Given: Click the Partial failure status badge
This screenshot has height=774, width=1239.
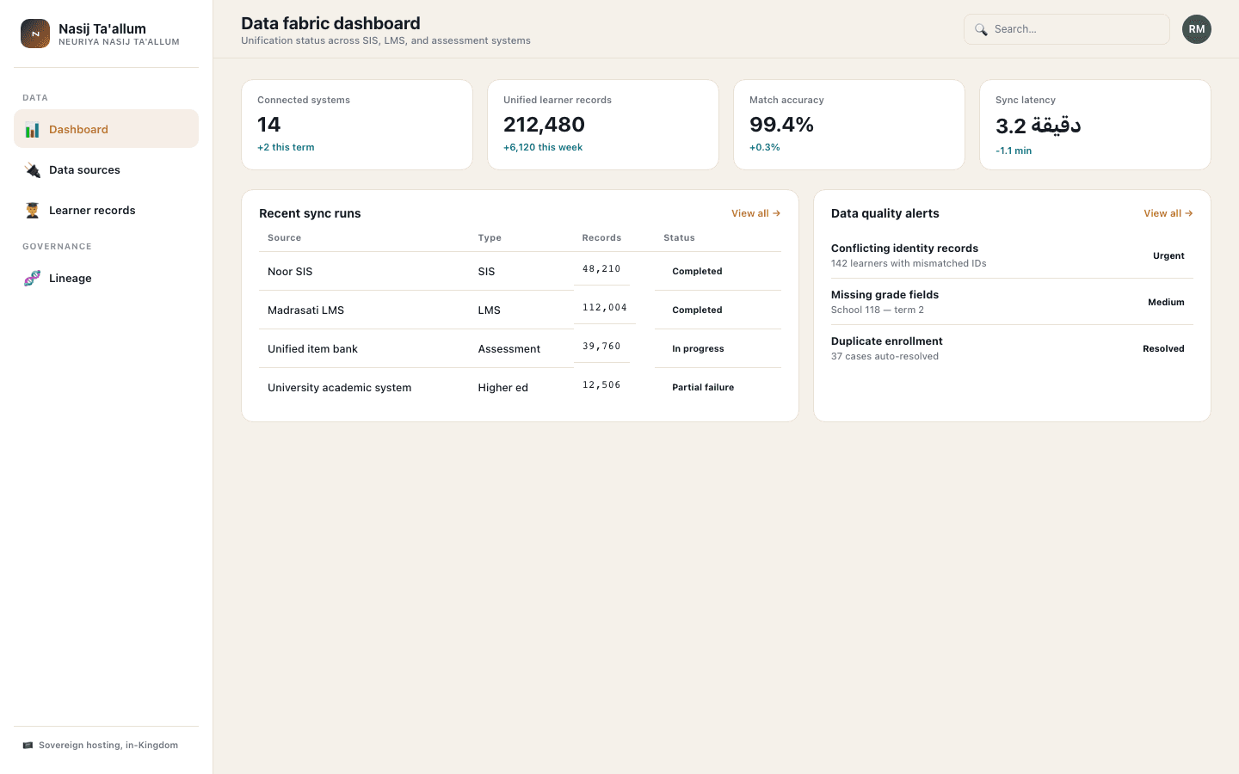Looking at the screenshot, I should (x=703, y=387).
